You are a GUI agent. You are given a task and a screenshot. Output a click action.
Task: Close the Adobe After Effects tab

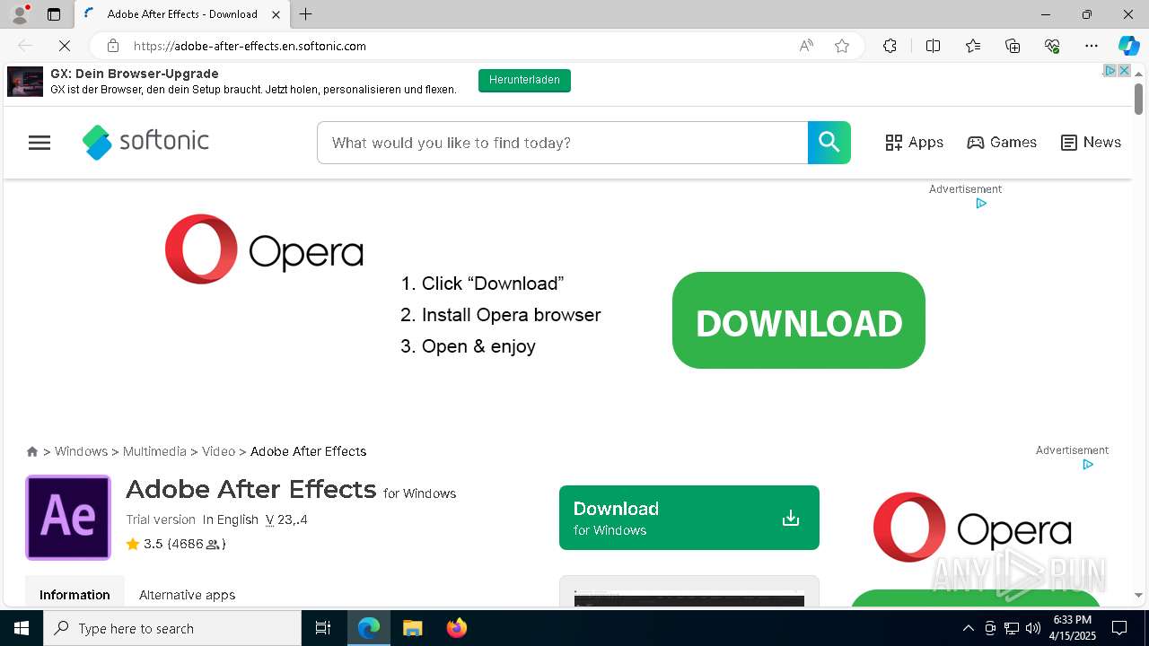(276, 14)
